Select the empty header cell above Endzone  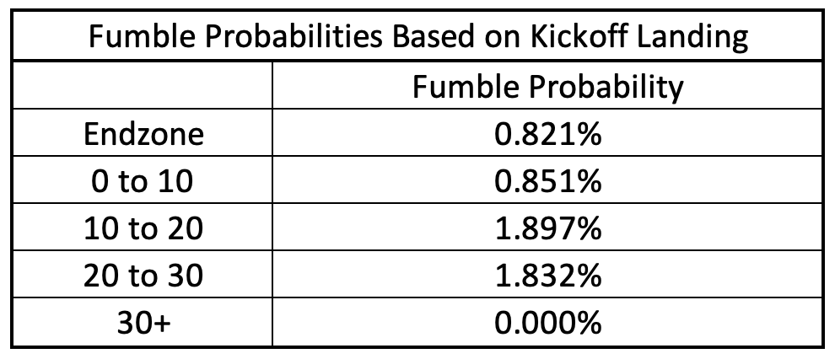143,85
